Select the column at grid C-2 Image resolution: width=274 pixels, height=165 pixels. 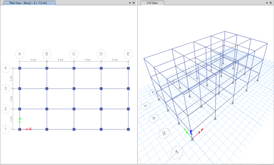pyautogui.click(x=74, y=109)
